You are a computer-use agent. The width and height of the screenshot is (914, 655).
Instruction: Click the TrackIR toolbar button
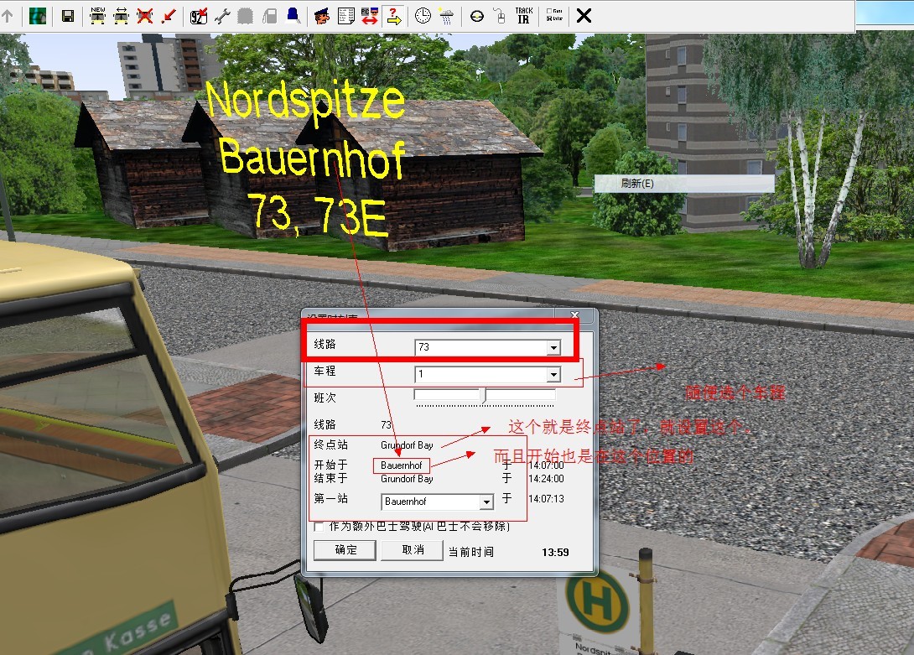tap(524, 16)
